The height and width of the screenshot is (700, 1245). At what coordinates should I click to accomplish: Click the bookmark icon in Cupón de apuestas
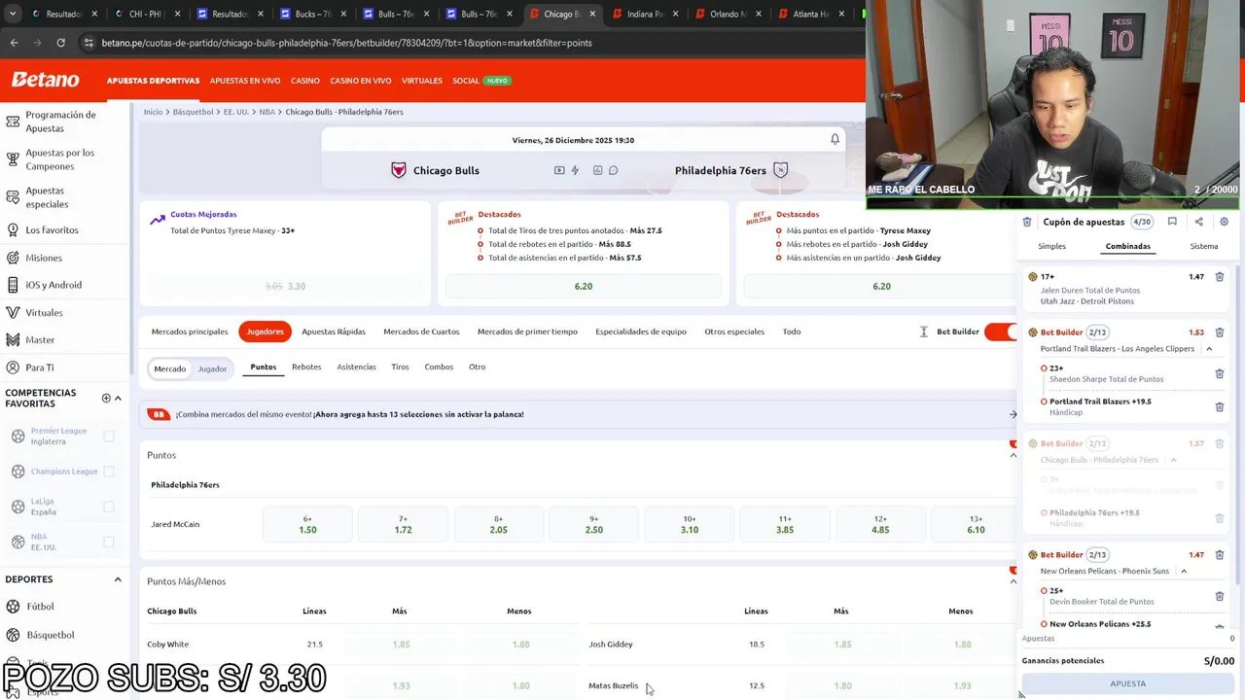1172,222
